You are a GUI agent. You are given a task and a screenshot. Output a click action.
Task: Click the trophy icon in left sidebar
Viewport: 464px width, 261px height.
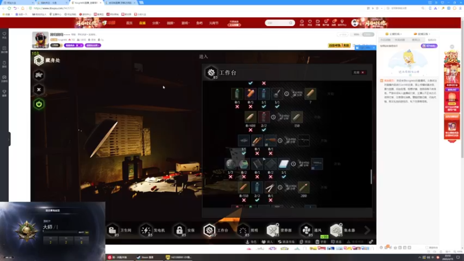click(x=4, y=93)
